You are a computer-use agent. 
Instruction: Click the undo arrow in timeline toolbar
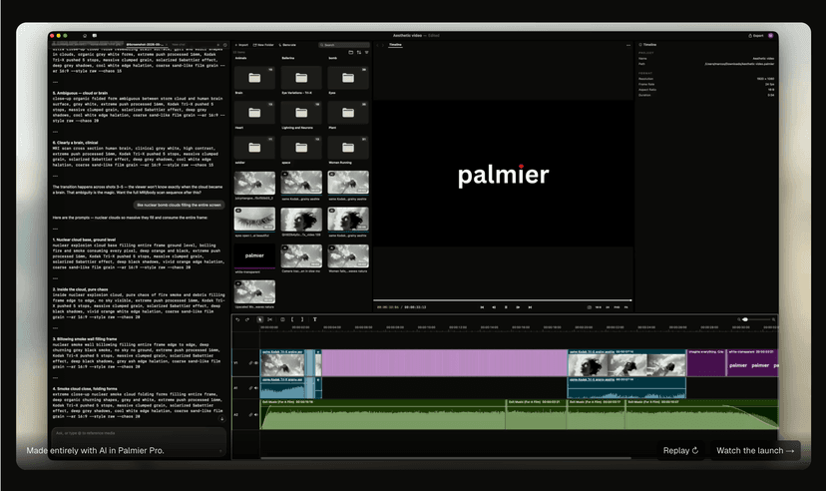coord(237,319)
